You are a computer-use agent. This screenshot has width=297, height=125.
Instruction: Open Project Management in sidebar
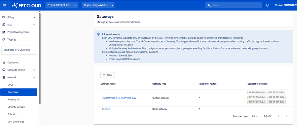click(x=18, y=32)
